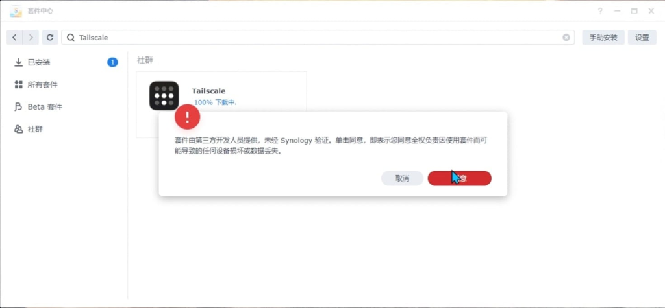This screenshot has height=308, width=665.
Task: Click the 100% 下载中 status text
Action: point(215,102)
